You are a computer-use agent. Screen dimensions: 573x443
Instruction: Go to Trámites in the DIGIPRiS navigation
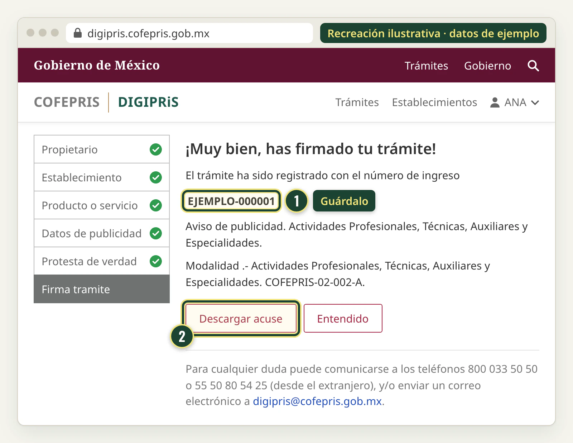[x=357, y=103]
